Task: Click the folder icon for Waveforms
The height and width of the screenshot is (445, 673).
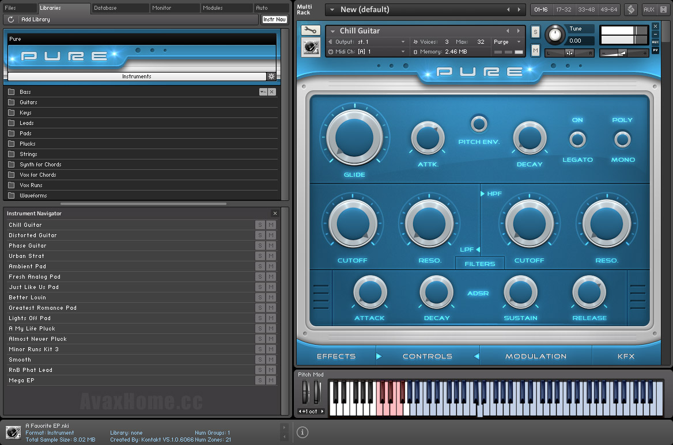Action: pyautogui.click(x=12, y=196)
